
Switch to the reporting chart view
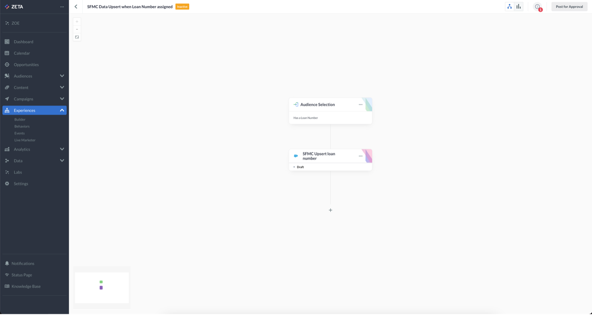[x=518, y=7]
